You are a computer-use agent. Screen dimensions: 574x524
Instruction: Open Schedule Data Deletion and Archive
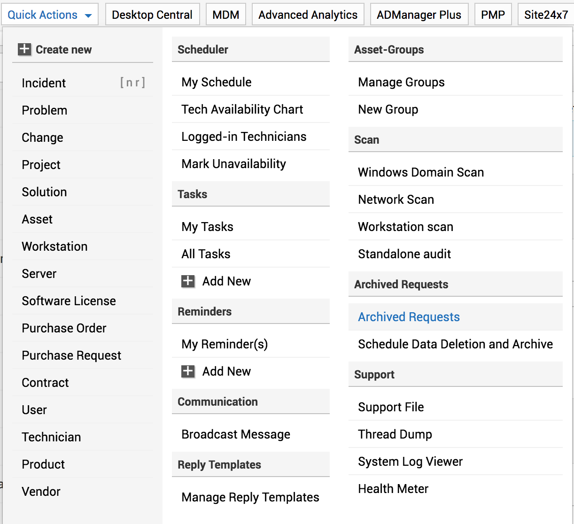455,344
